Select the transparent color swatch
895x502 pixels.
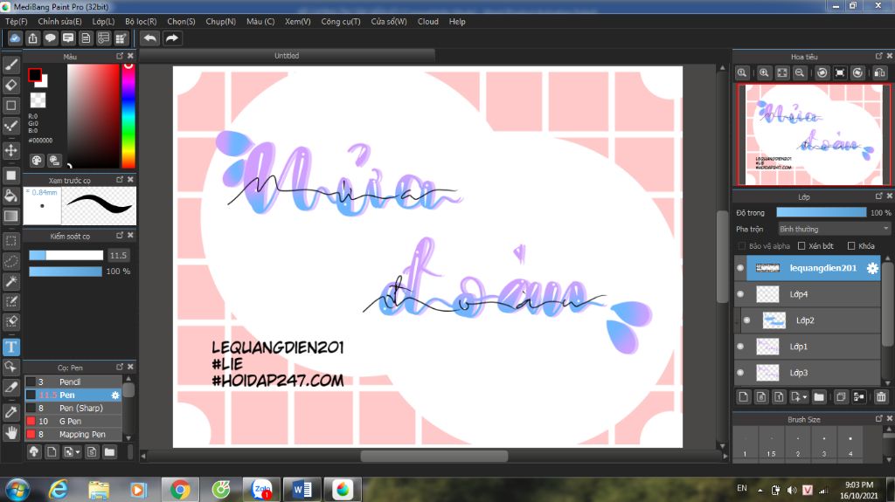coord(38,100)
